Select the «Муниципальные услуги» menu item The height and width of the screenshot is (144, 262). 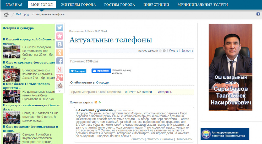pos(203,5)
